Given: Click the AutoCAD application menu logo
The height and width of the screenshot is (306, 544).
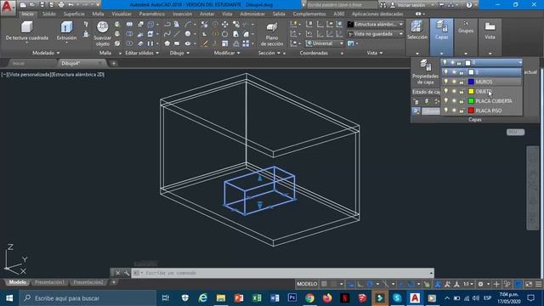Looking at the screenshot, I should [7, 7].
